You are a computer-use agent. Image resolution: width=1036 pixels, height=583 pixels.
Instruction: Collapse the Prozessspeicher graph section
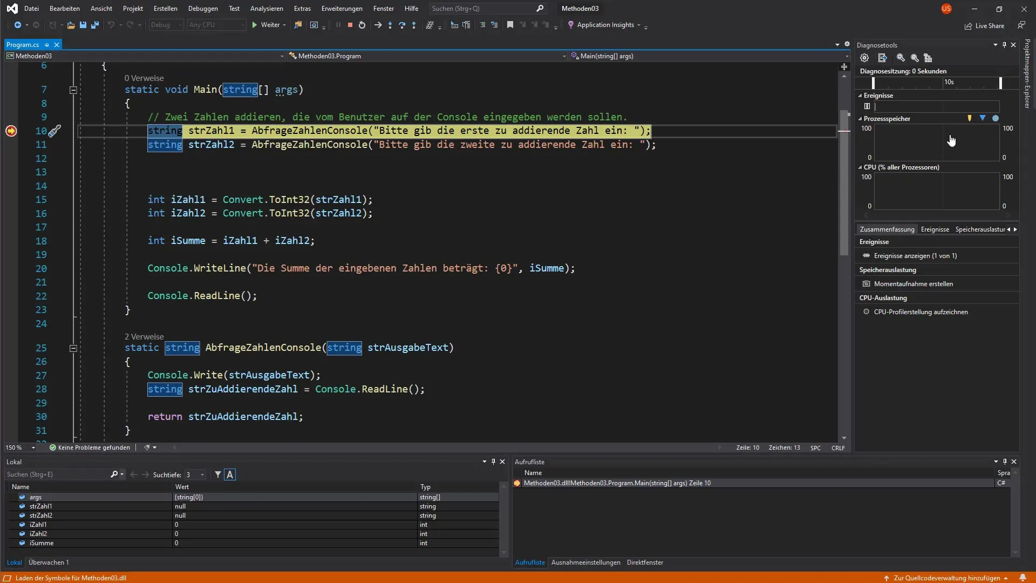860,119
